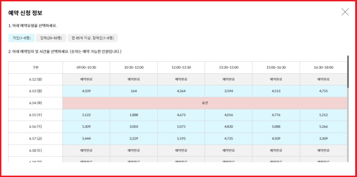357x177 pixels.
Task: Pick the 6.13 slot showing 4,264
Action: [x=181, y=91]
